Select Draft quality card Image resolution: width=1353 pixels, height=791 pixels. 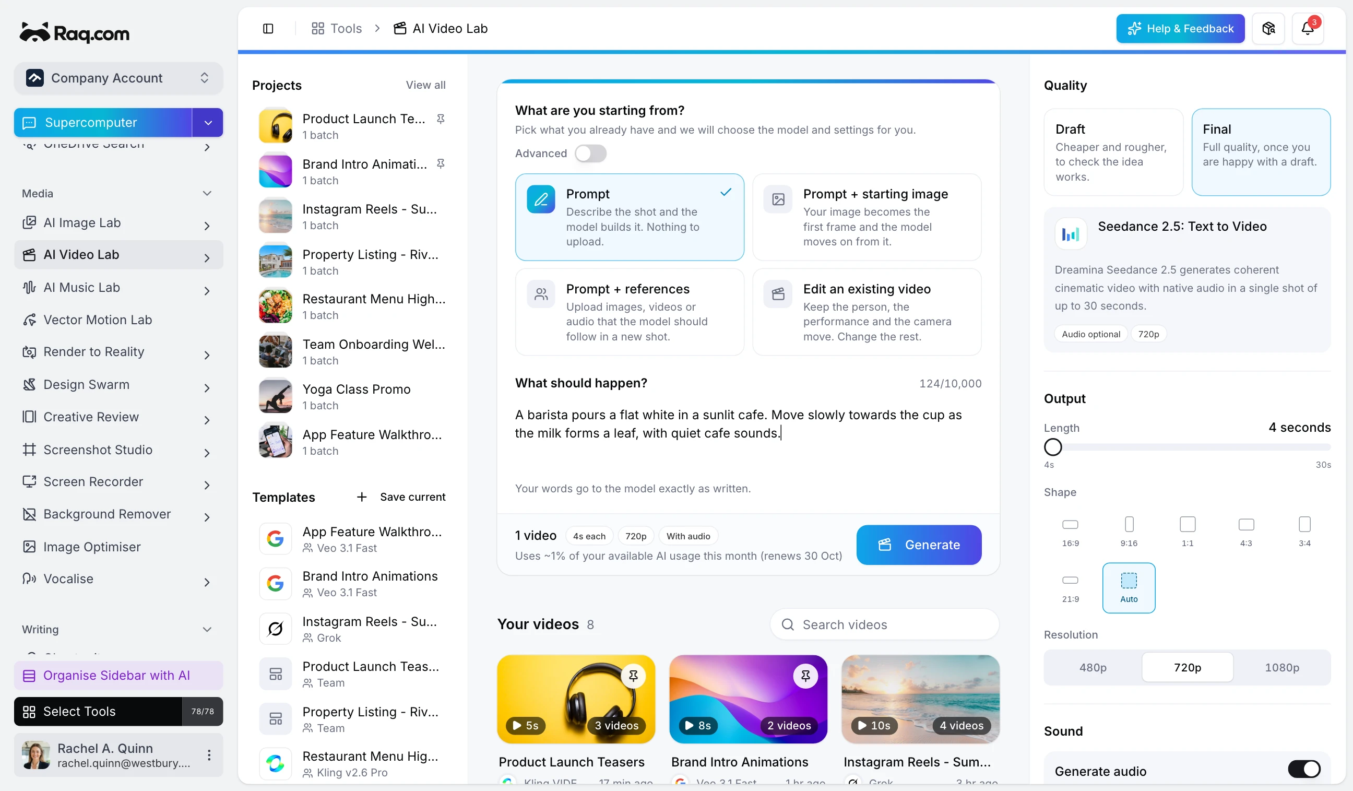click(1113, 152)
